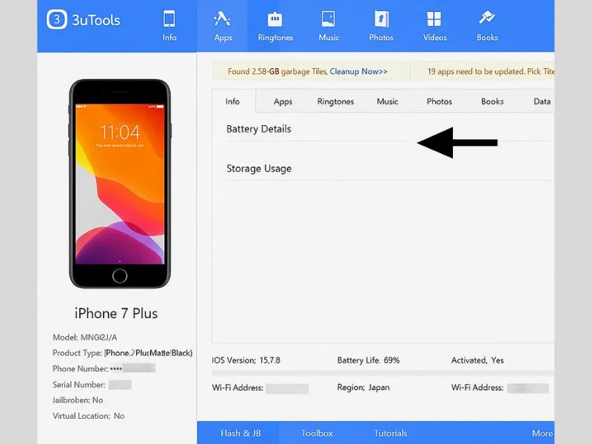This screenshot has height=444, width=592.
Task: Click the Activated: Yes entry
Action: [x=477, y=360]
